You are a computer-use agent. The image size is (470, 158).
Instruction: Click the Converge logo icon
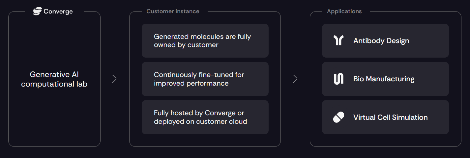pyautogui.click(x=38, y=11)
